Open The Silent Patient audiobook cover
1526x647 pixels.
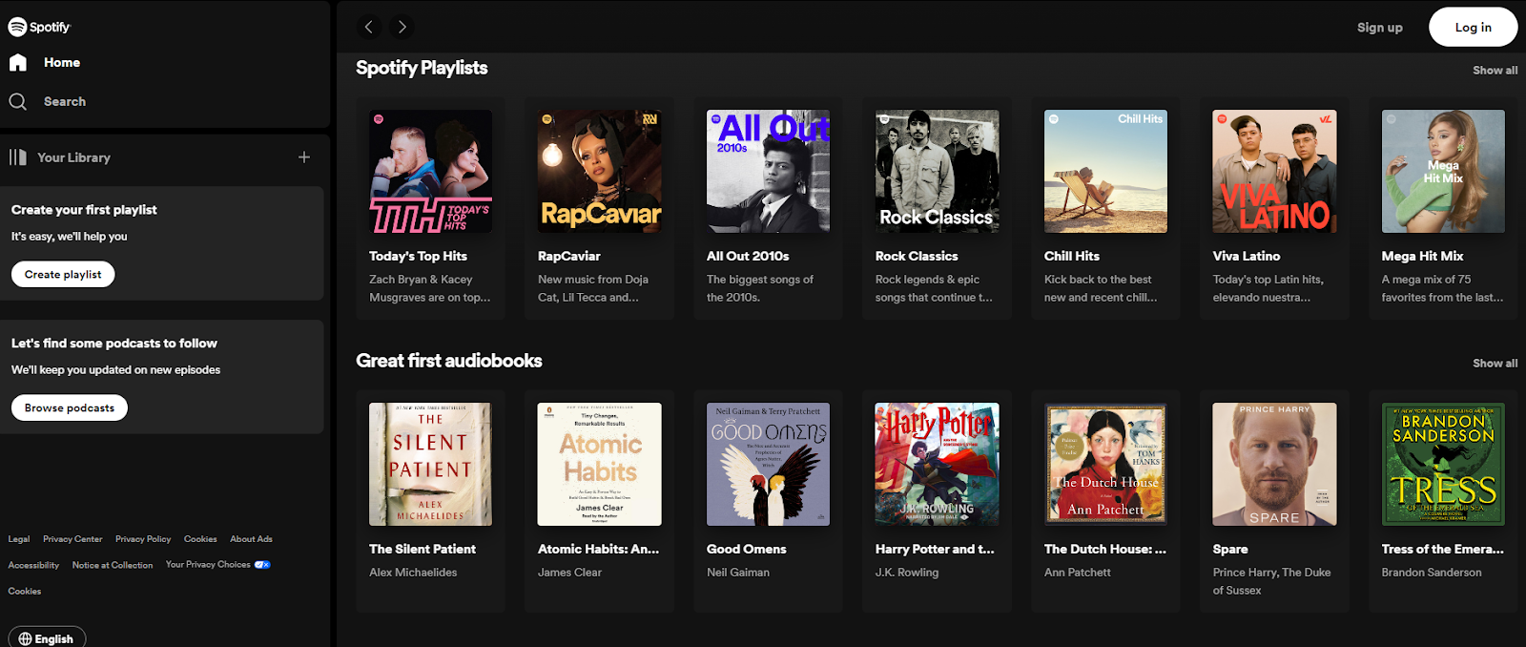(x=431, y=465)
